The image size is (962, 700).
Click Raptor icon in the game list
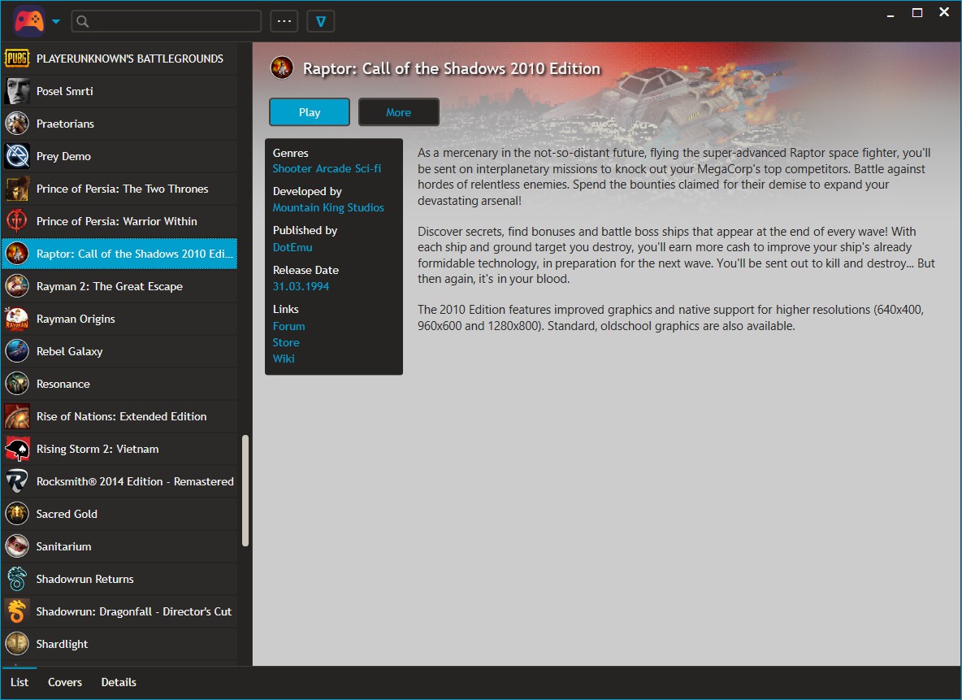tap(16, 254)
